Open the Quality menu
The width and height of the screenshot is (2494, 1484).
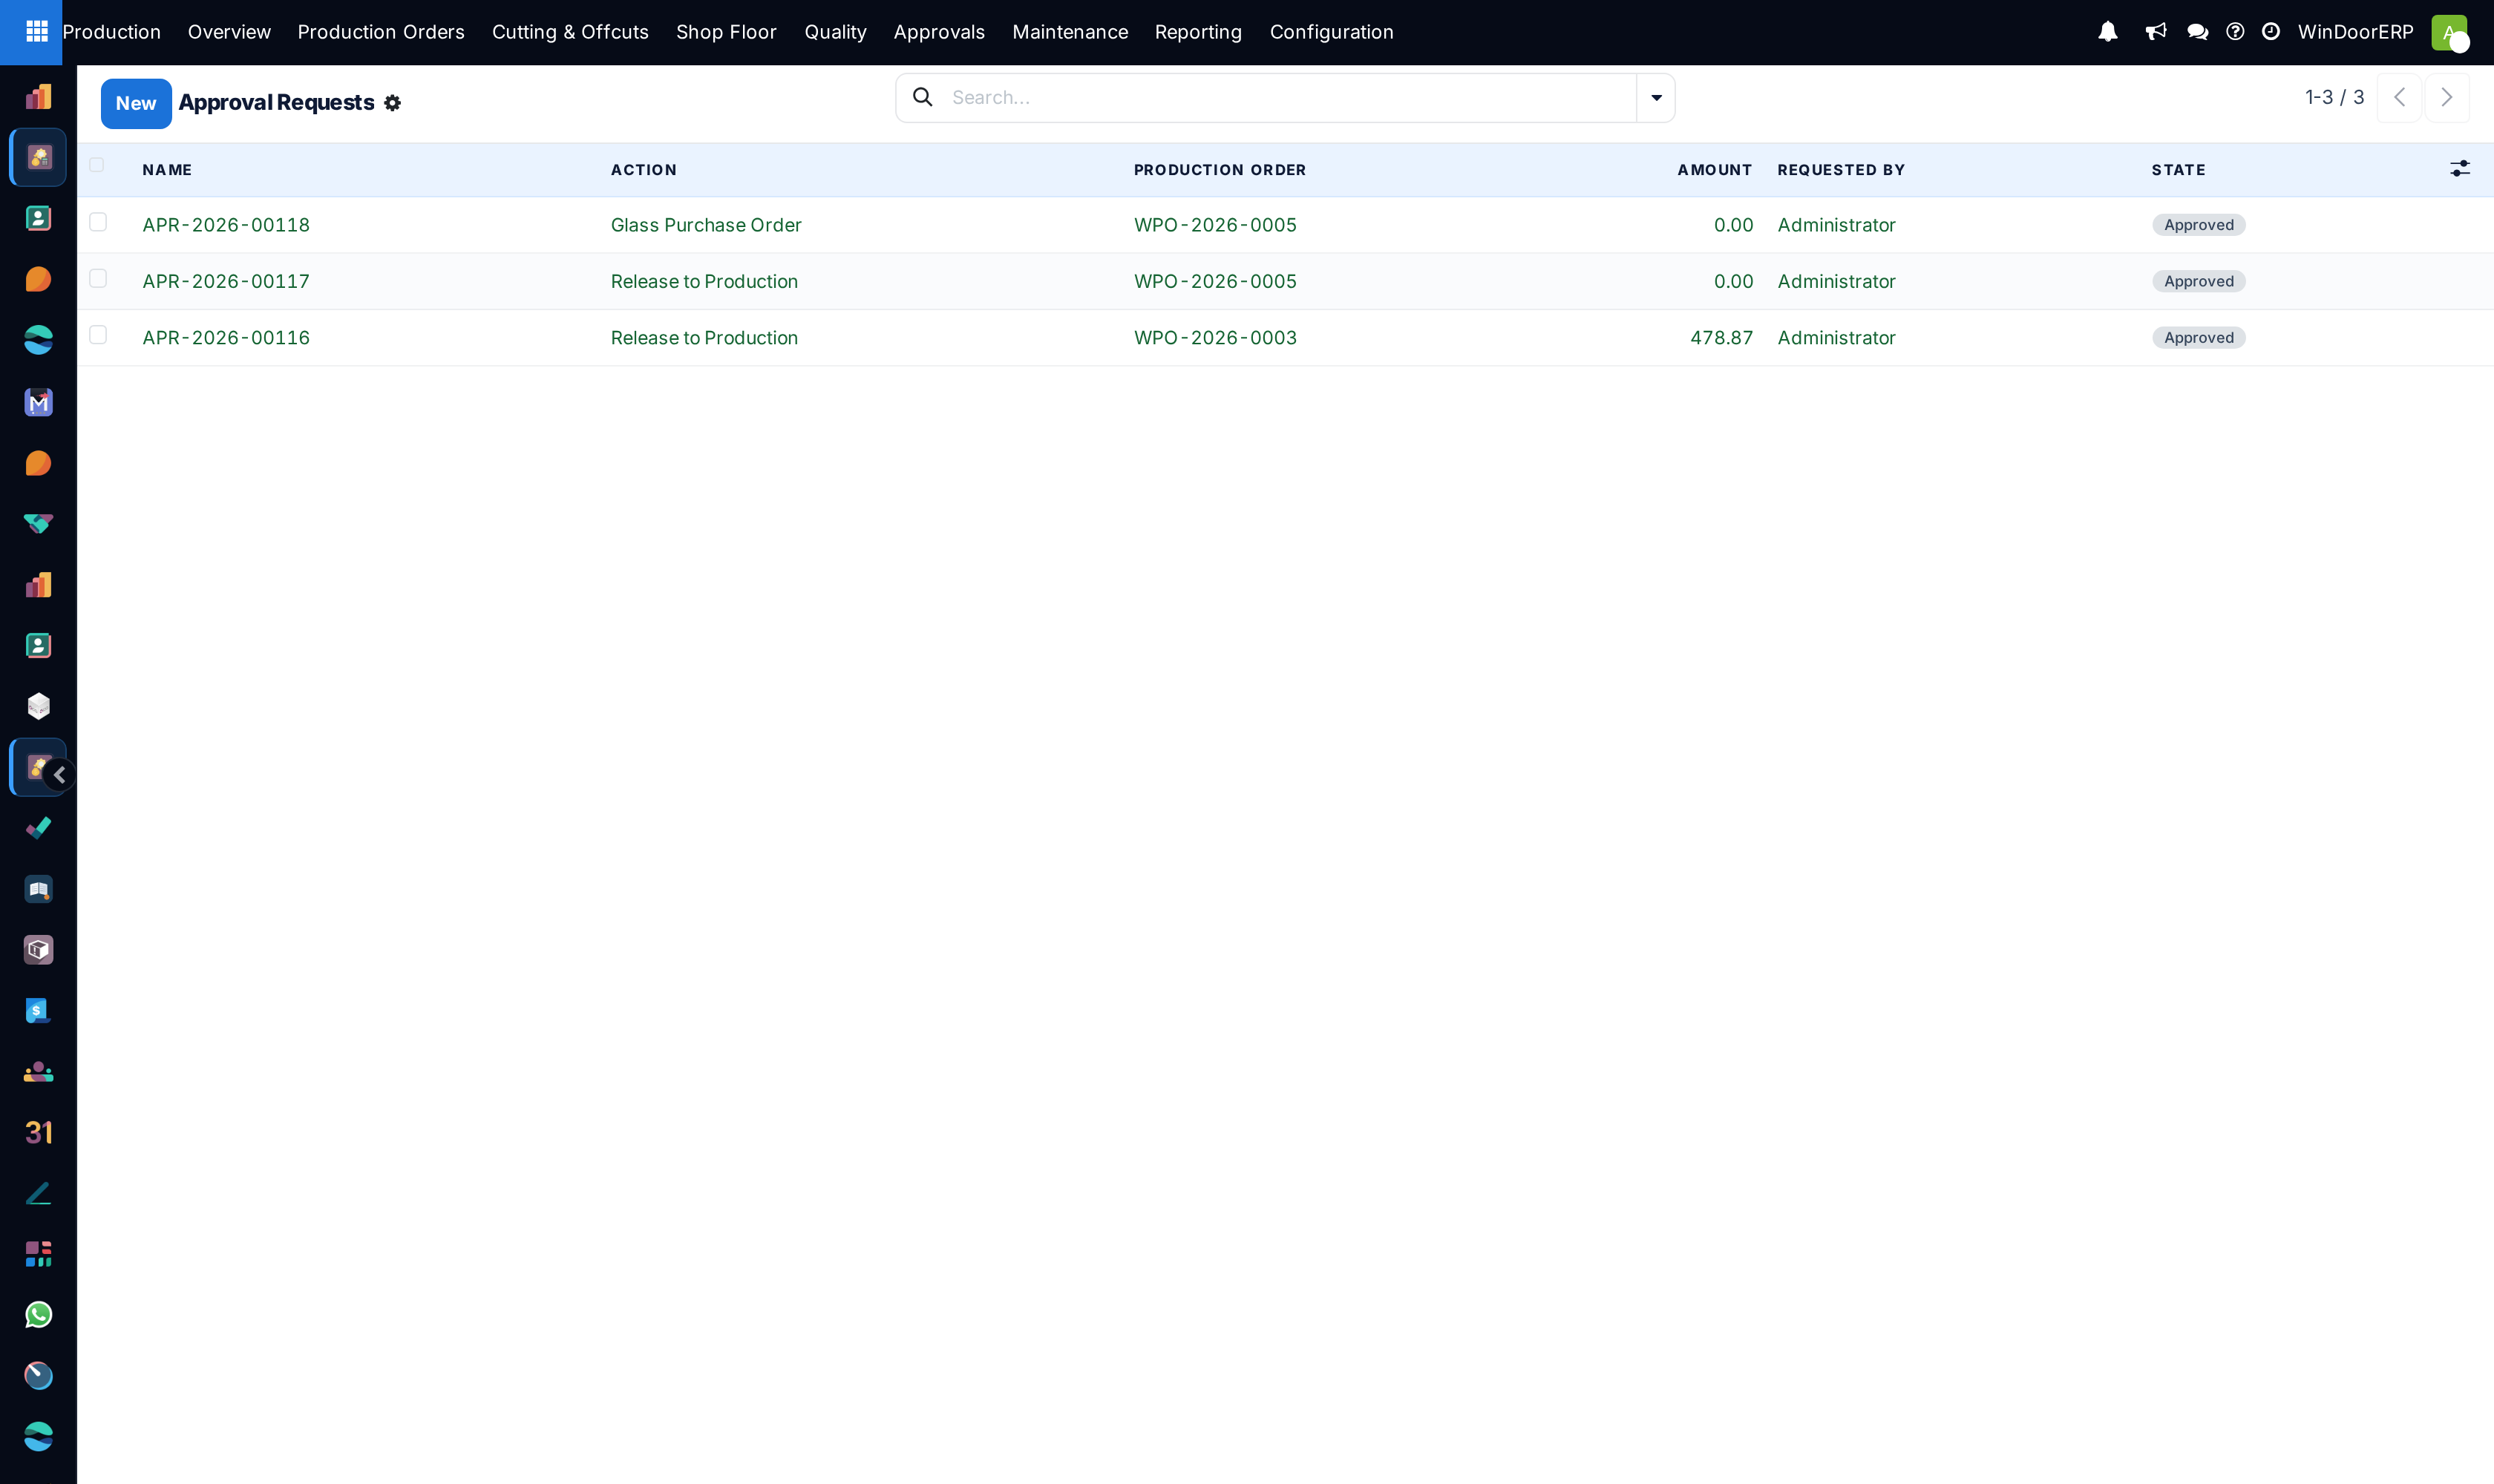[x=835, y=32]
